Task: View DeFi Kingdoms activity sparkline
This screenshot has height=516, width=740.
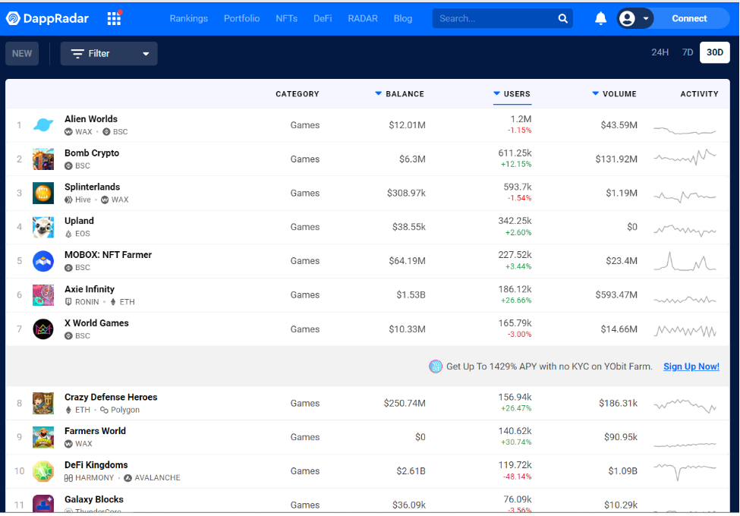Action: [685, 471]
